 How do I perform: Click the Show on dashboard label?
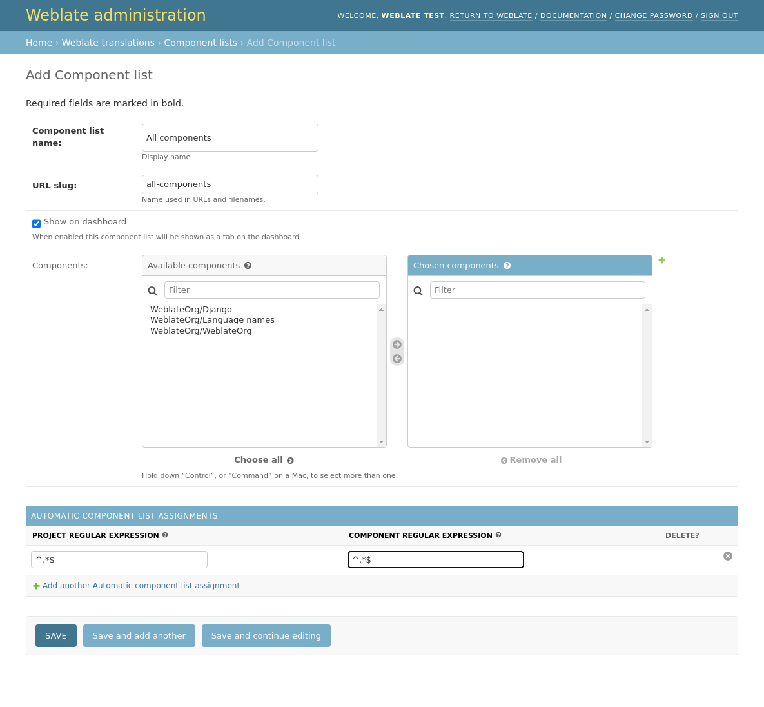point(85,222)
